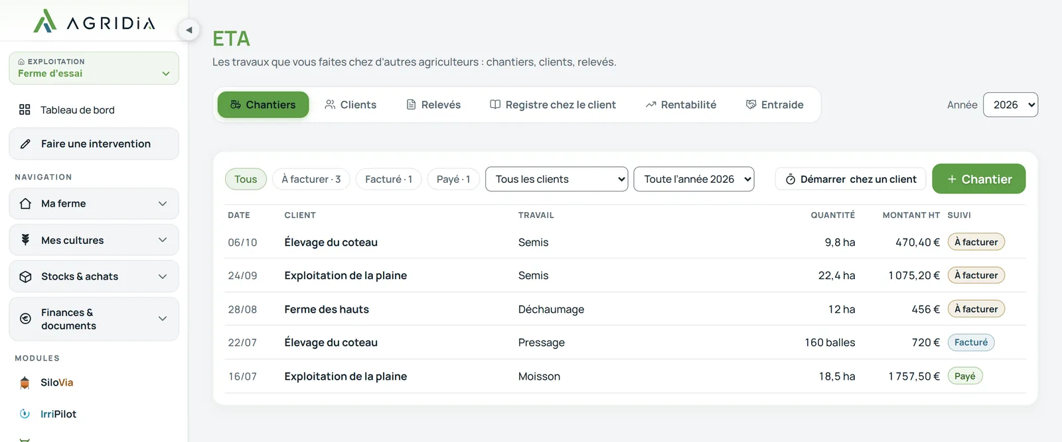
Task: Click the box icon beside Stocks & achats
Action: click(25, 276)
